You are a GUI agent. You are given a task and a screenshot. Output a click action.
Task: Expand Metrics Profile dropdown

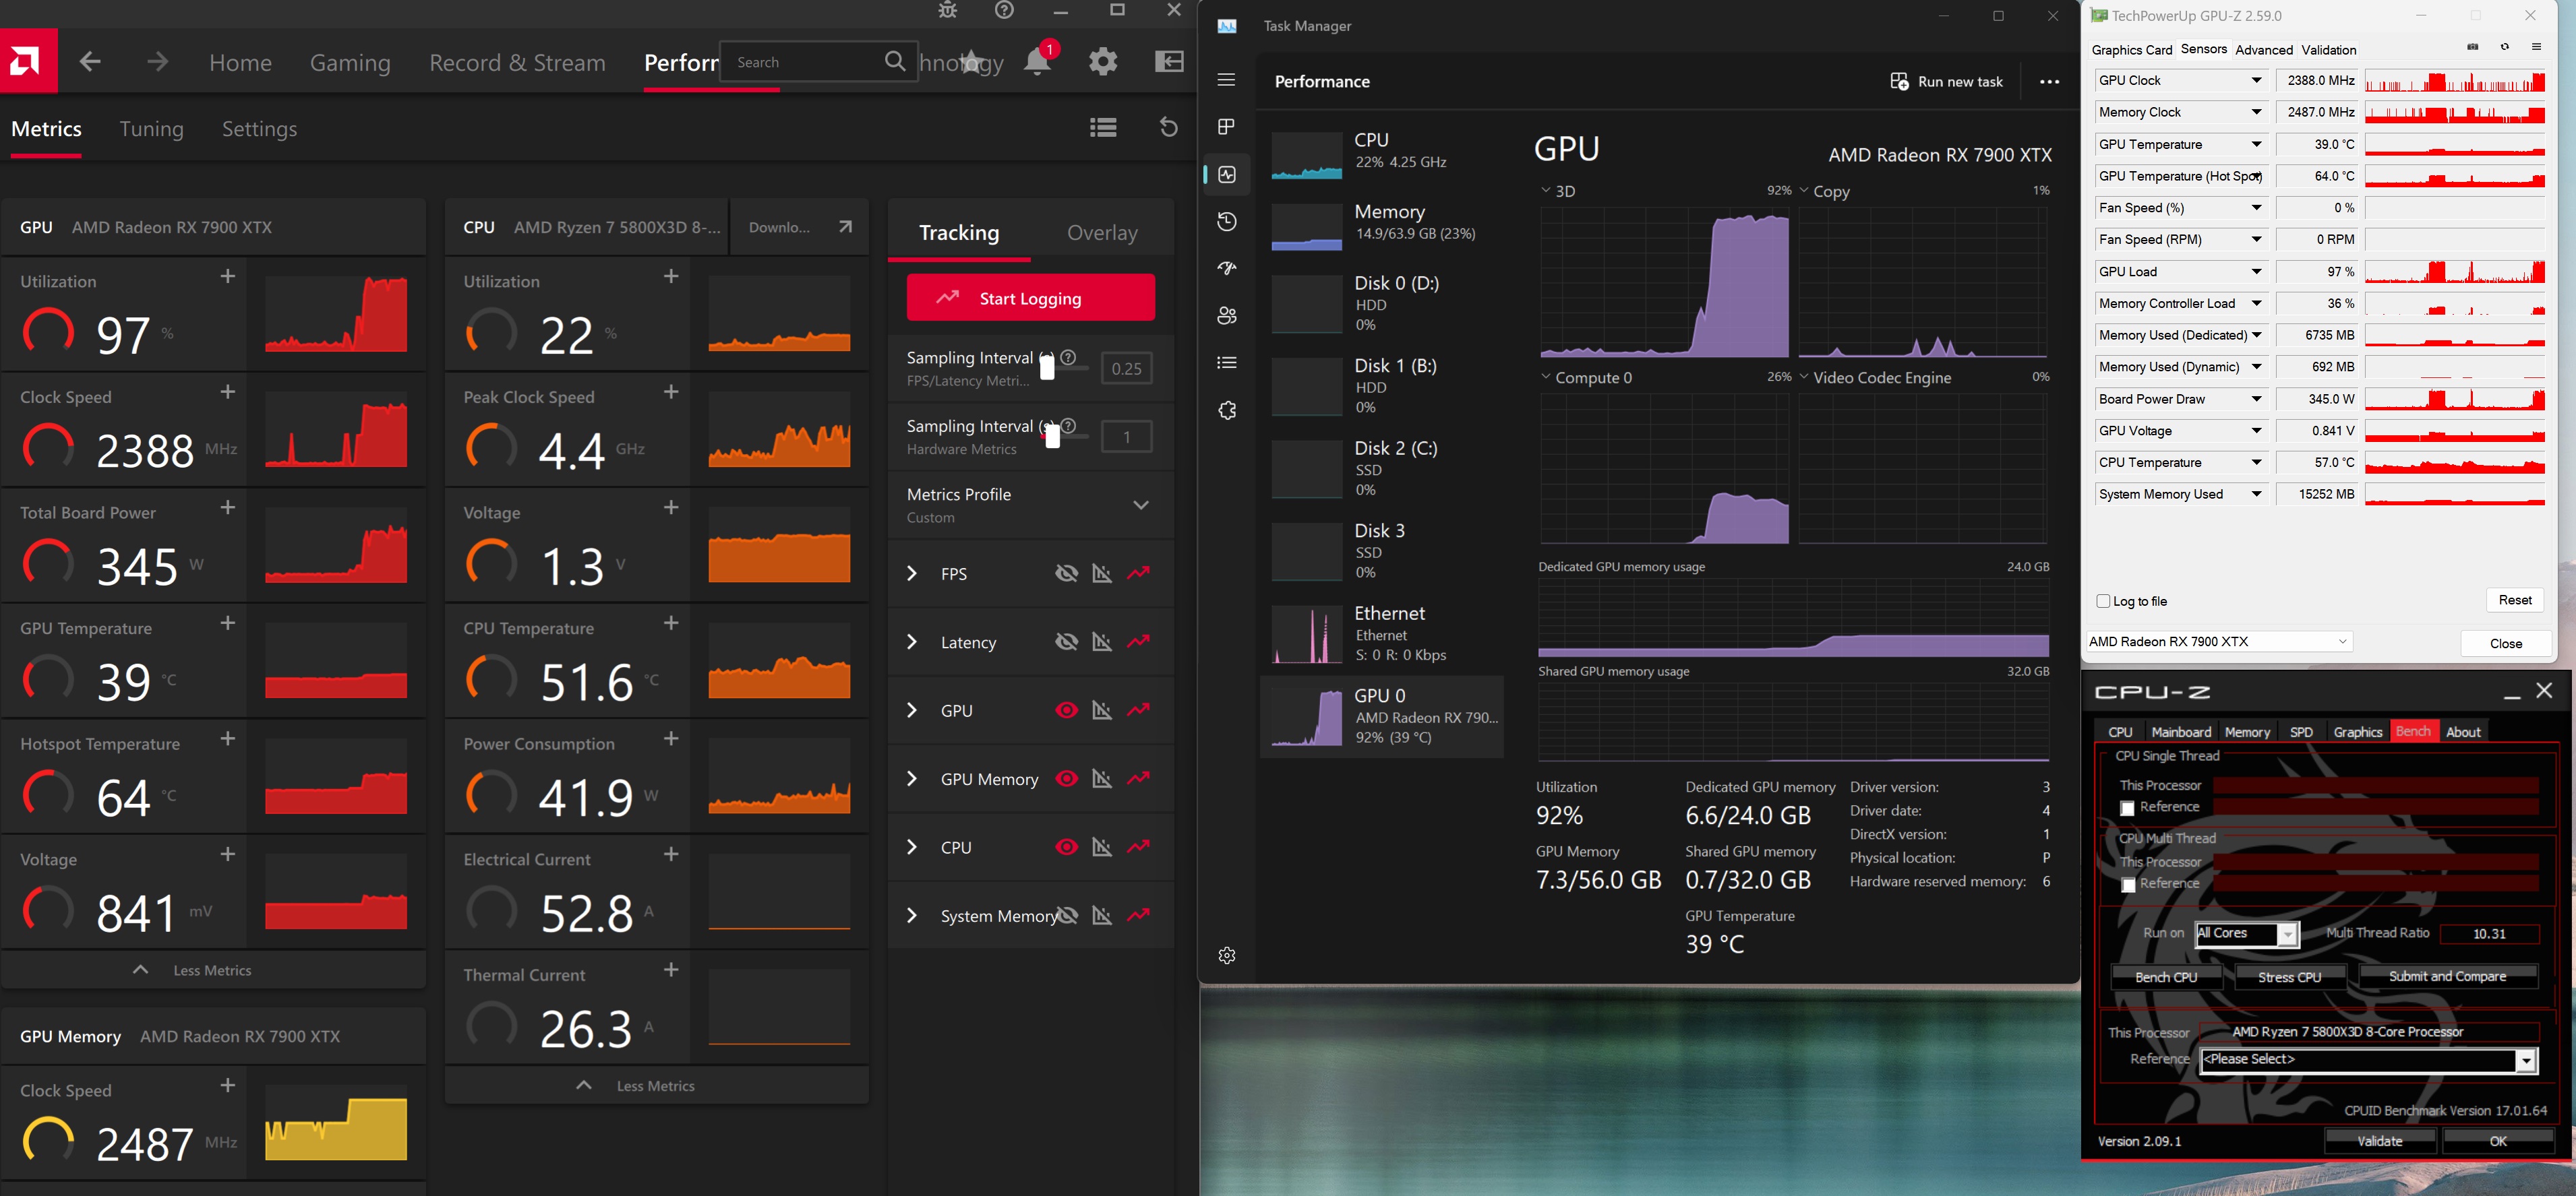1141,505
